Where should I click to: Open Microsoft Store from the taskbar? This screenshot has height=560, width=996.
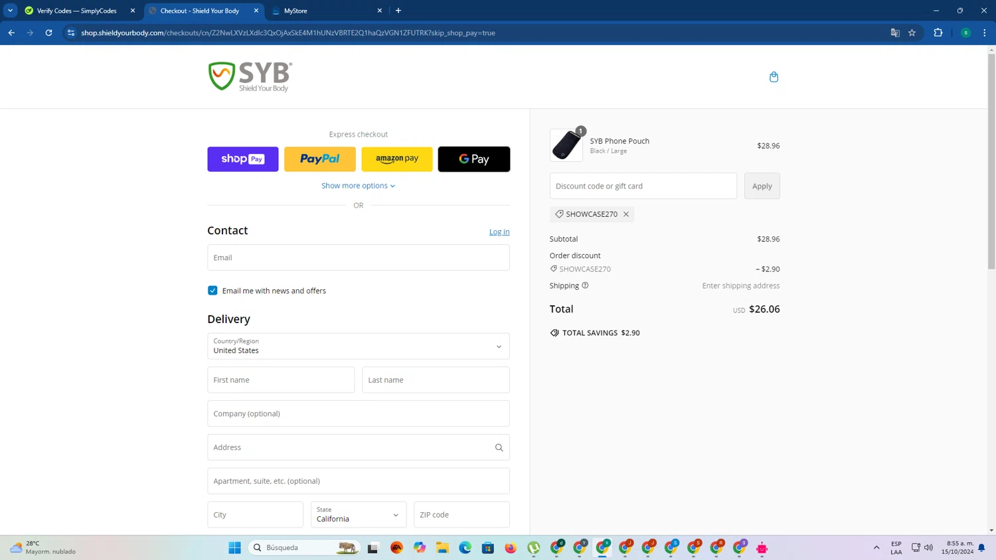click(488, 548)
